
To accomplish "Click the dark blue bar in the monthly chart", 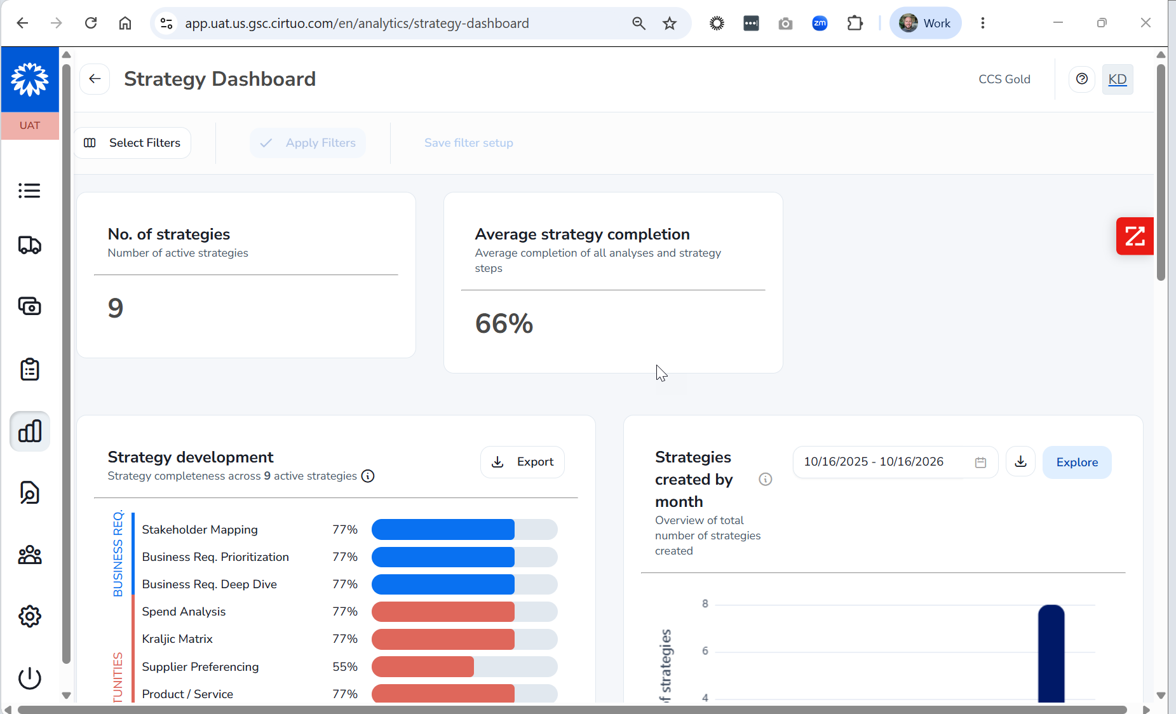I will pos(1051,654).
